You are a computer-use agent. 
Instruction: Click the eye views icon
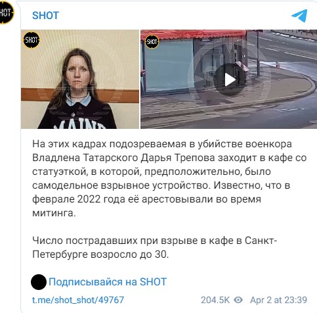pyautogui.click(x=238, y=300)
